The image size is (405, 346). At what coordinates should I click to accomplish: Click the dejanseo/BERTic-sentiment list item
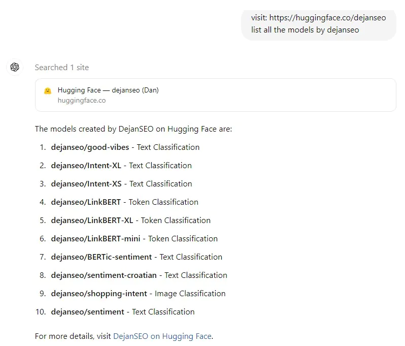(x=137, y=257)
